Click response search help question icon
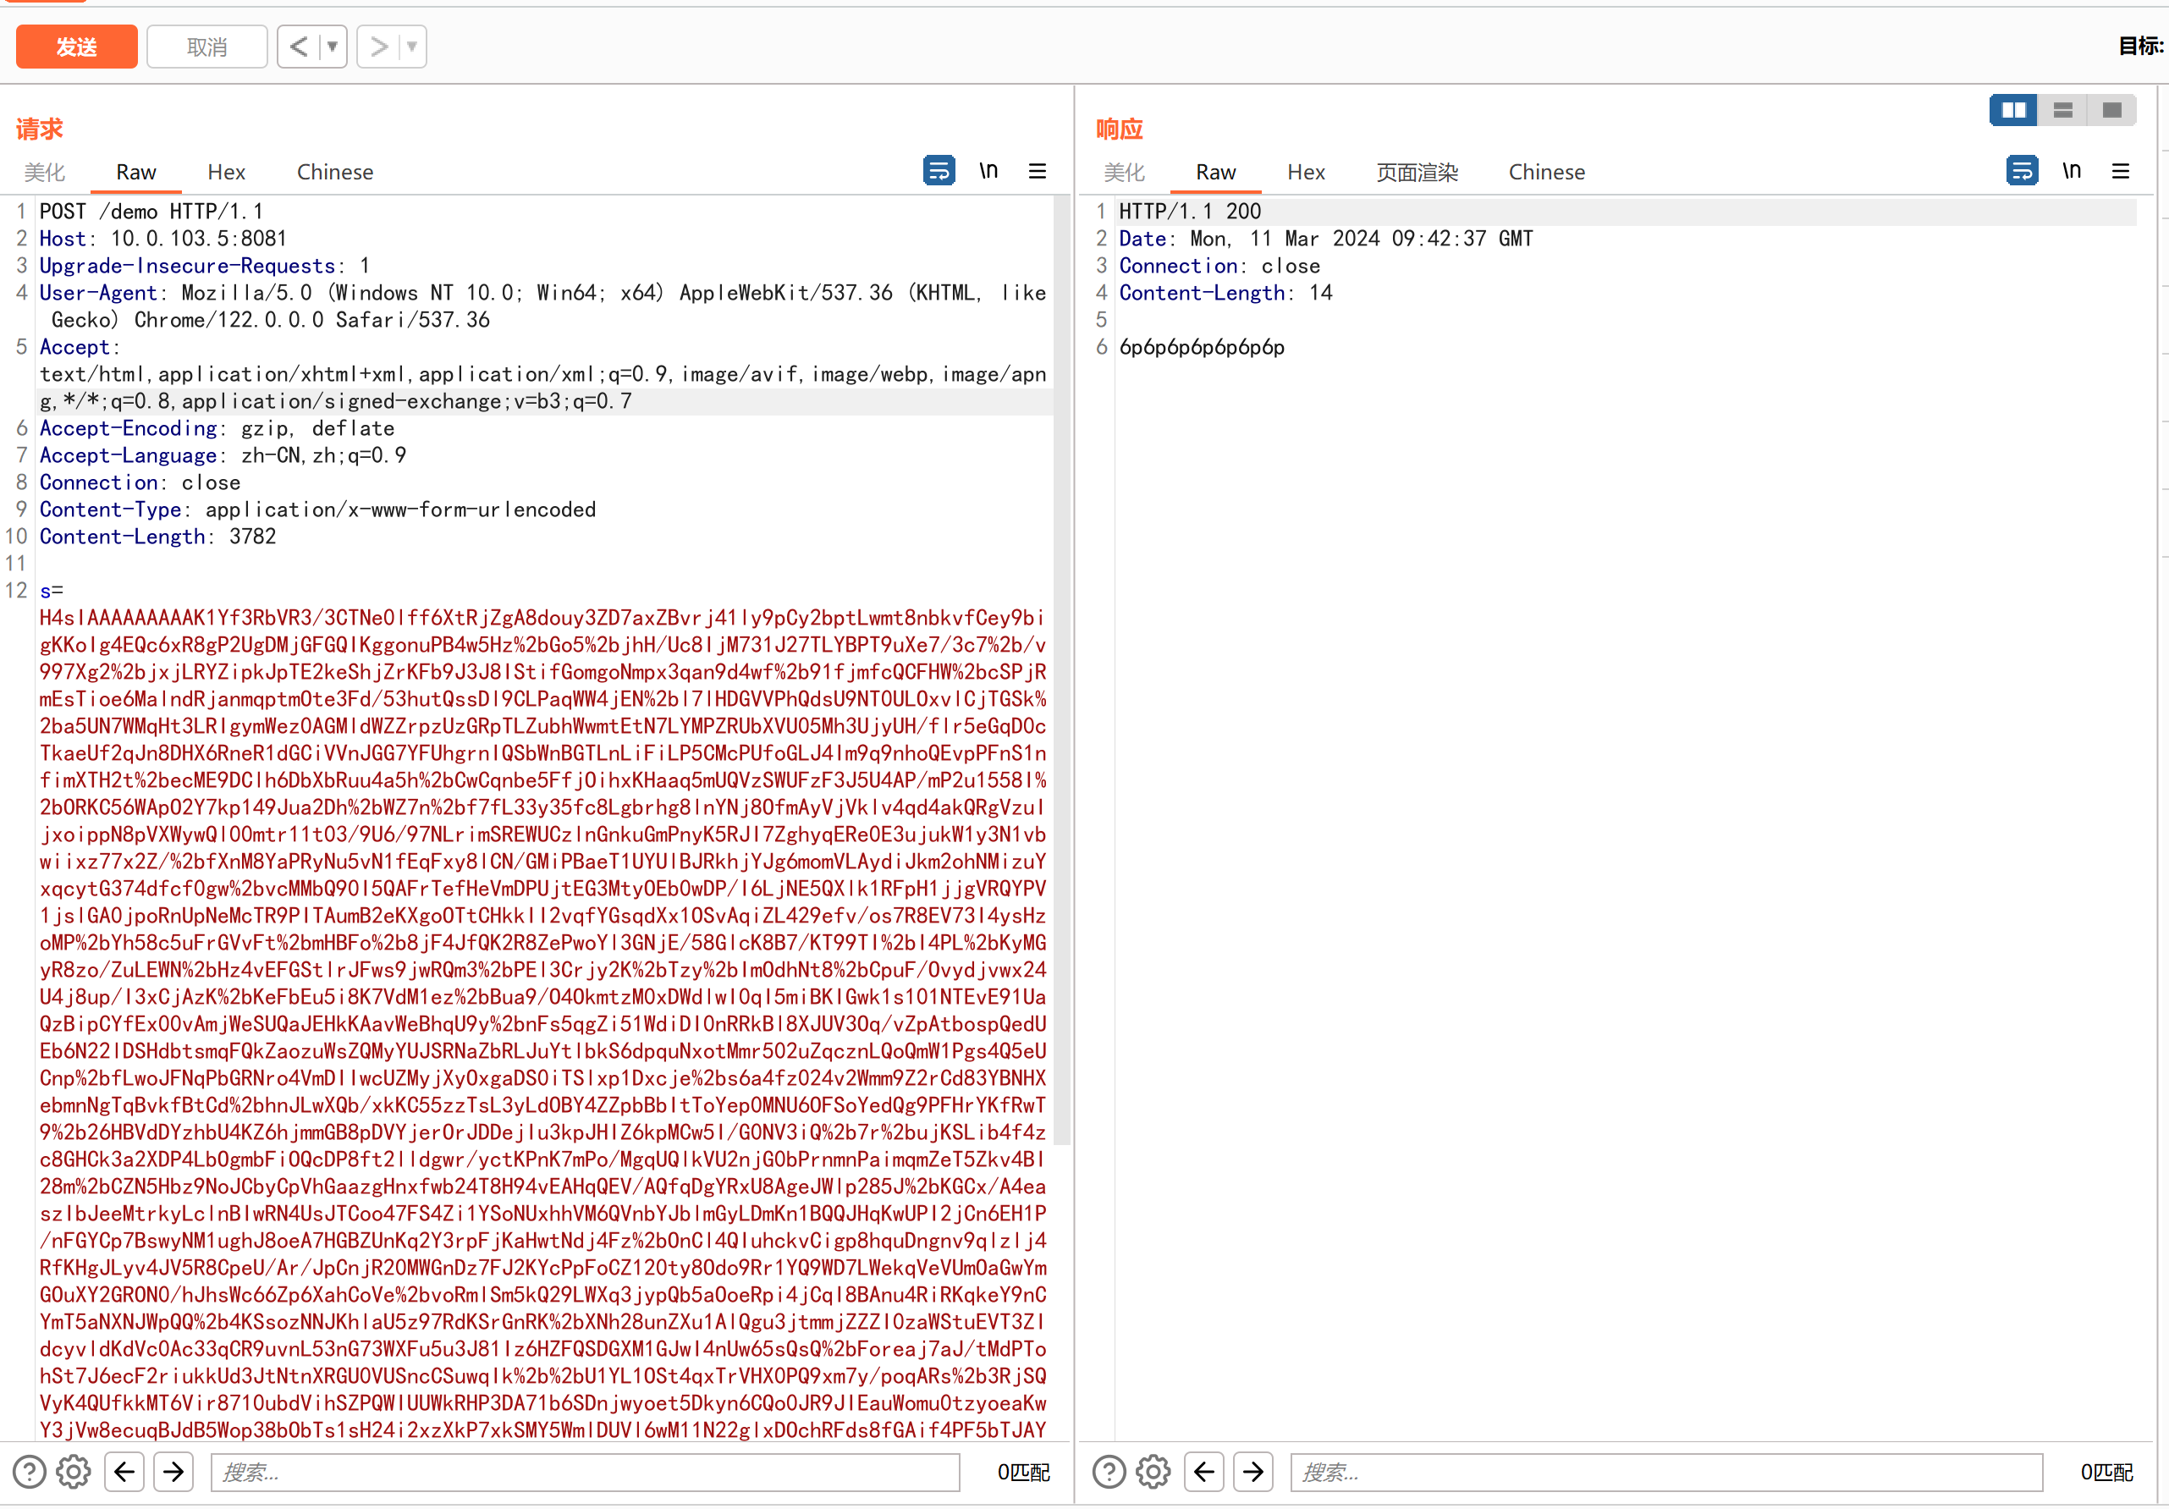Screen dimensions: 2169x1509 click(x=1109, y=1471)
